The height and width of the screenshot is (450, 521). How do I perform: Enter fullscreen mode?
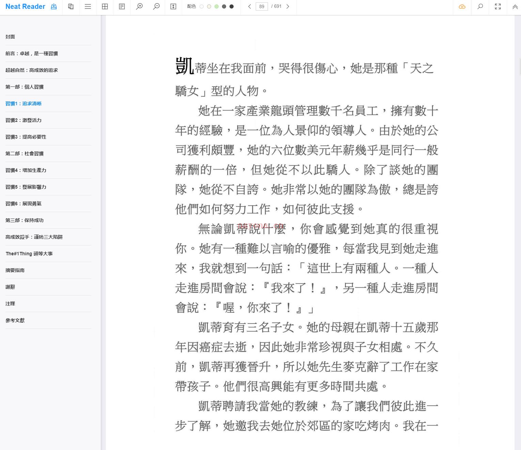(498, 6)
